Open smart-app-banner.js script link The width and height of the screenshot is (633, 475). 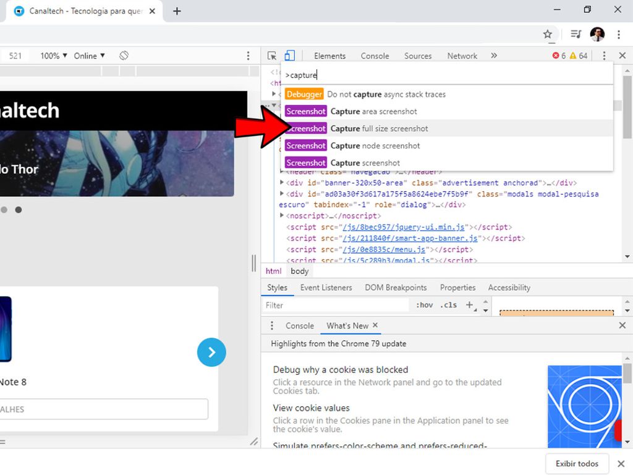point(410,238)
